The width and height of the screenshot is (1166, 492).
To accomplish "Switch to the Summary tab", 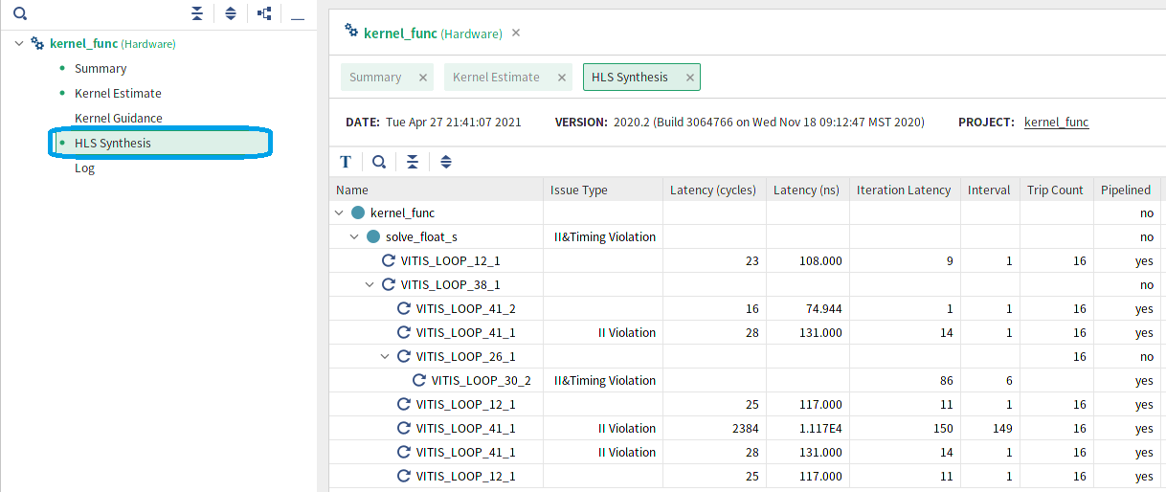I will (x=375, y=78).
